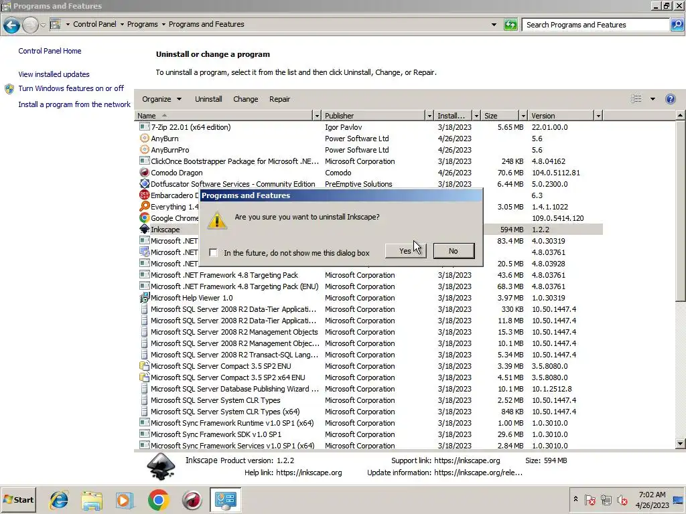This screenshot has width=686, height=514.
Task: Click the Inkscape icon in program list
Action: [144, 229]
